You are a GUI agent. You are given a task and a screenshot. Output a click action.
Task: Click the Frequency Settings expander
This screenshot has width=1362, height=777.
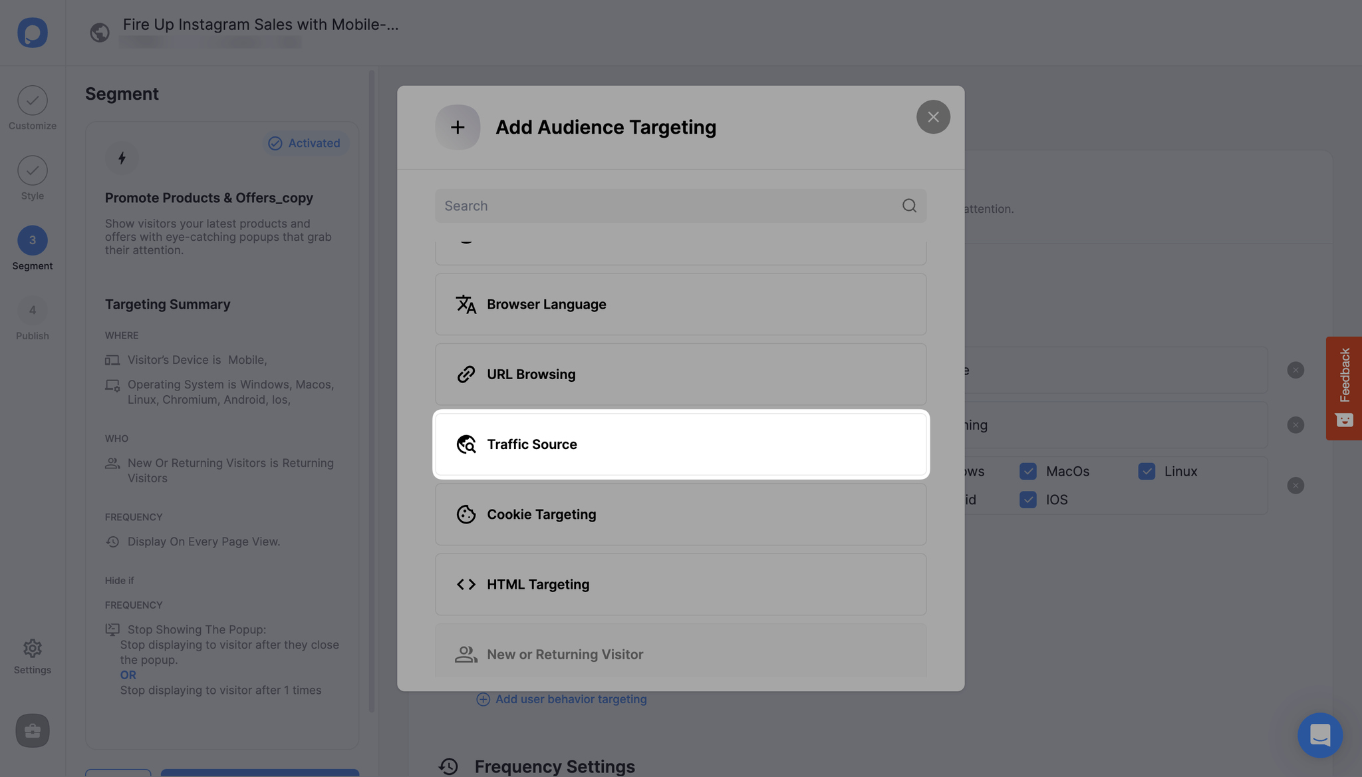pyautogui.click(x=555, y=766)
